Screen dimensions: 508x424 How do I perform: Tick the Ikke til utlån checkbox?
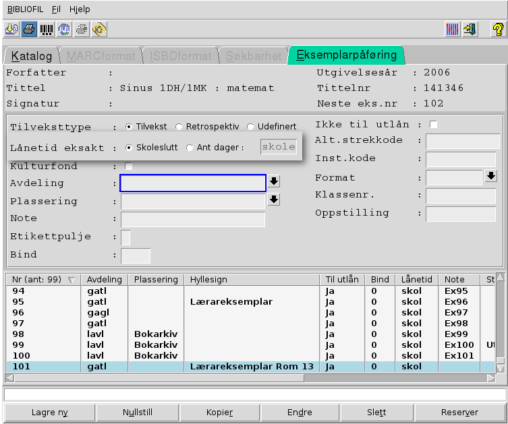(434, 125)
